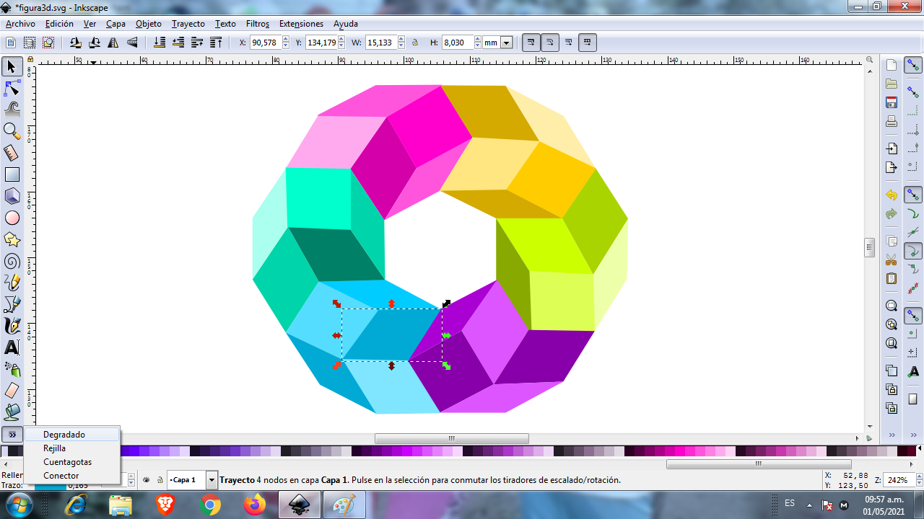Select the Ellipse circle tool
924x519 pixels.
(12, 218)
